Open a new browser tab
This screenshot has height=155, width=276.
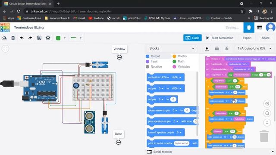[58, 3]
